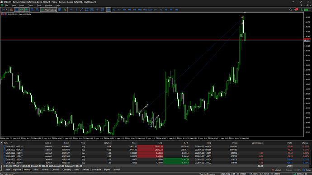This screenshot has width=312, height=175.
Task: Open the Strategy Tester button
Action: tap(307, 170)
